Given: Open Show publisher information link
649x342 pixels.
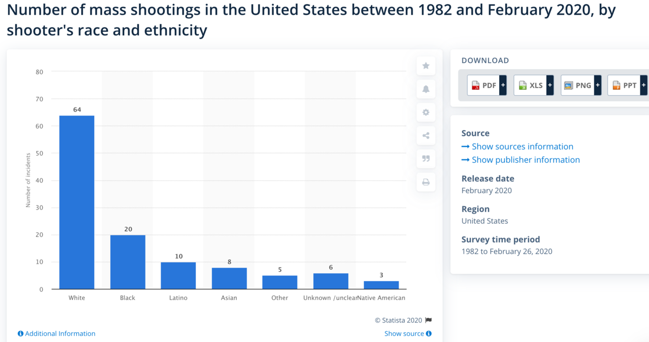Looking at the screenshot, I should [525, 160].
